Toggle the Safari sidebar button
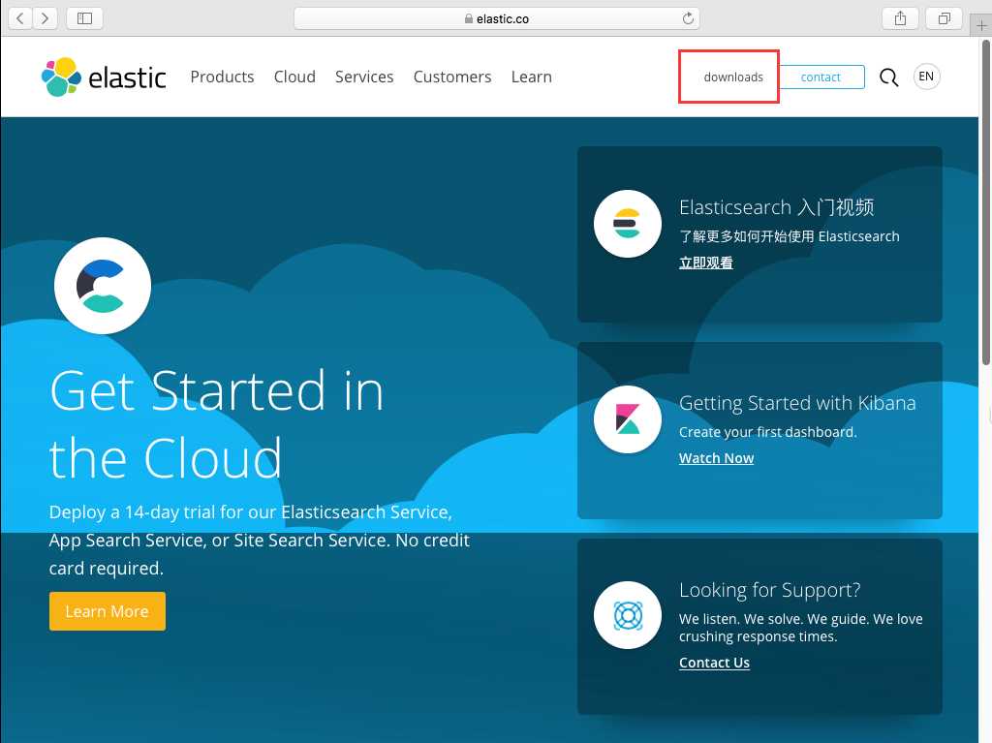The image size is (992, 743). (x=85, y=18)
